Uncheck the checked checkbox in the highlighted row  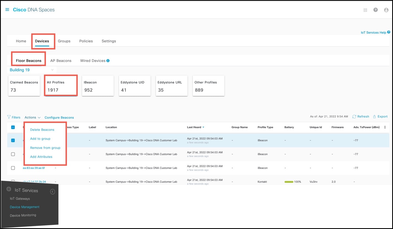(x=13, y=140)
